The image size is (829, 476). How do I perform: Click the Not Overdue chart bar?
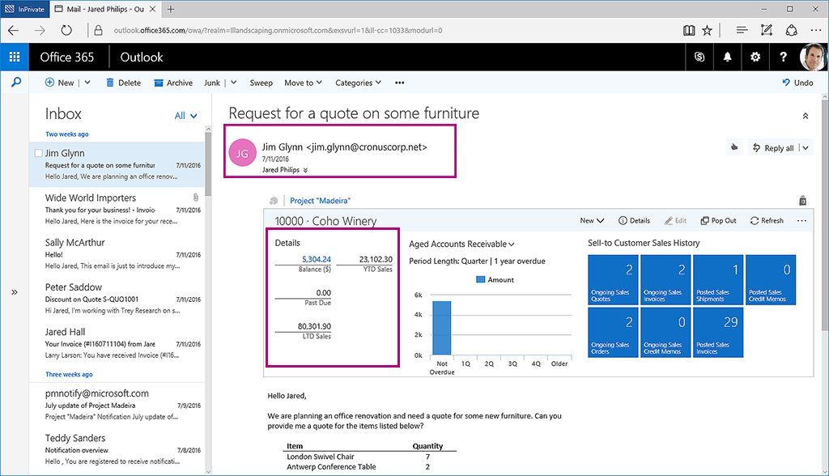coord(441,327)
